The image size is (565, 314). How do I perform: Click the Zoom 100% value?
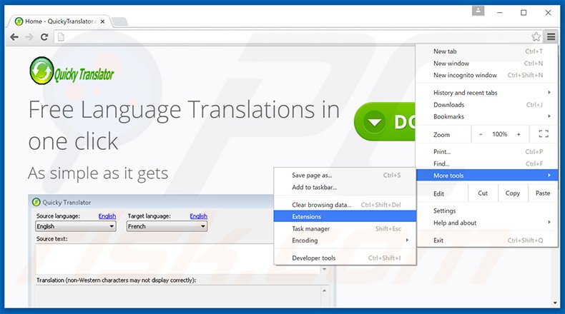(500, 134)
